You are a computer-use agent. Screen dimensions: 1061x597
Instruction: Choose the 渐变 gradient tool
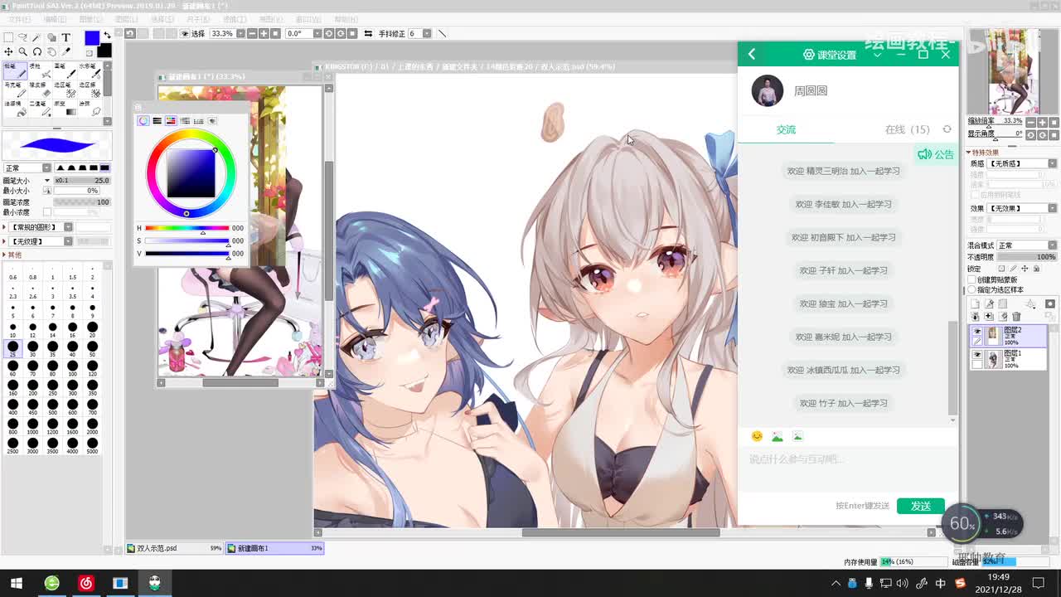[65, 109]
